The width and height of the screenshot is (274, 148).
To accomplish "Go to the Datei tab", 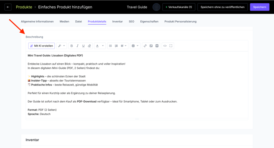I will coord(79,22).
